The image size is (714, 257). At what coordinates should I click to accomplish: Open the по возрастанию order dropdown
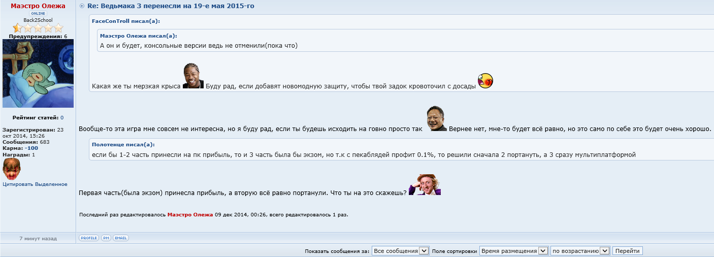[580, 251]
